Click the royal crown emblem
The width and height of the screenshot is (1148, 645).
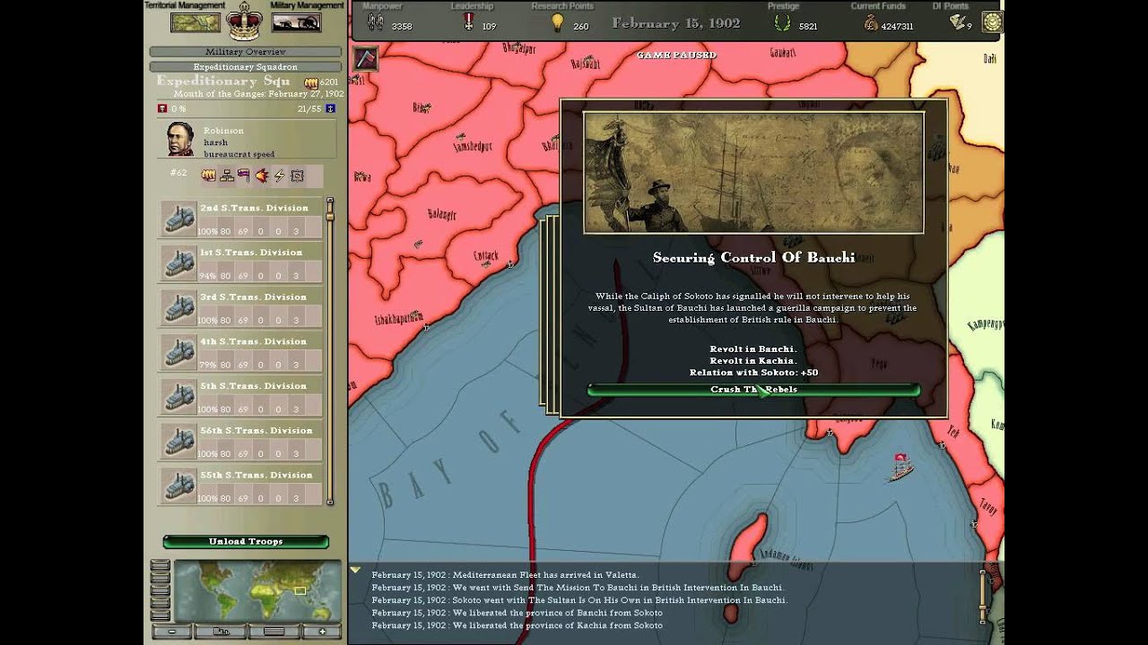244,21
